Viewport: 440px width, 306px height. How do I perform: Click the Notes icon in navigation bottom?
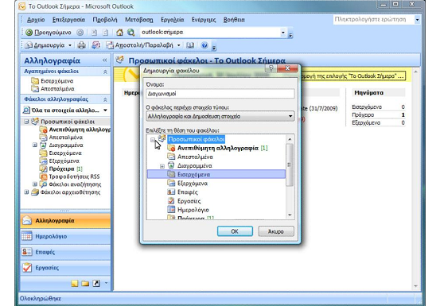74,283
